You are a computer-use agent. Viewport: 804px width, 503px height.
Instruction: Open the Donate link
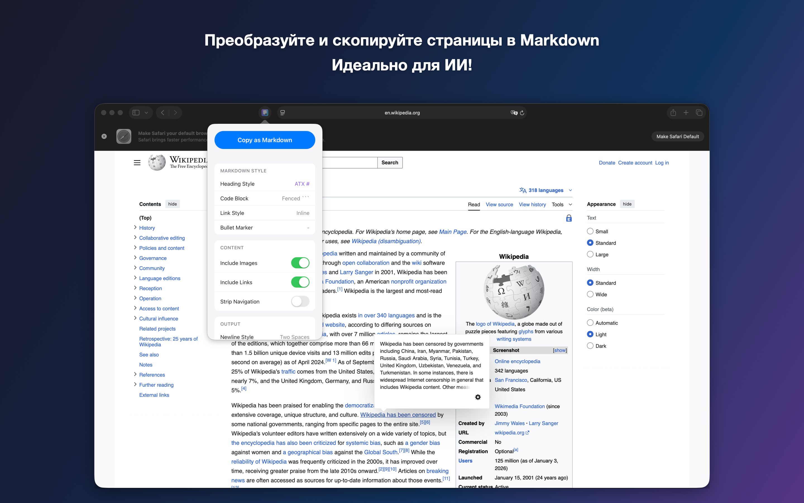pyautogui.click(x=607, y=163)
